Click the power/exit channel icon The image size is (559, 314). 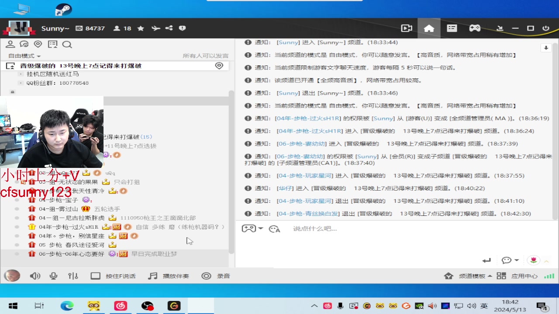pos(545,28)
